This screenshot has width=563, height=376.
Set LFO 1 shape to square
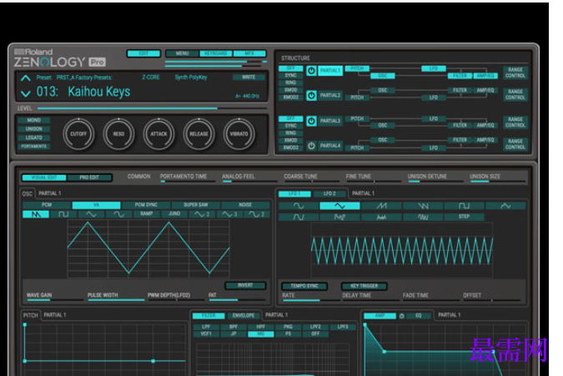tap(464, 206)
